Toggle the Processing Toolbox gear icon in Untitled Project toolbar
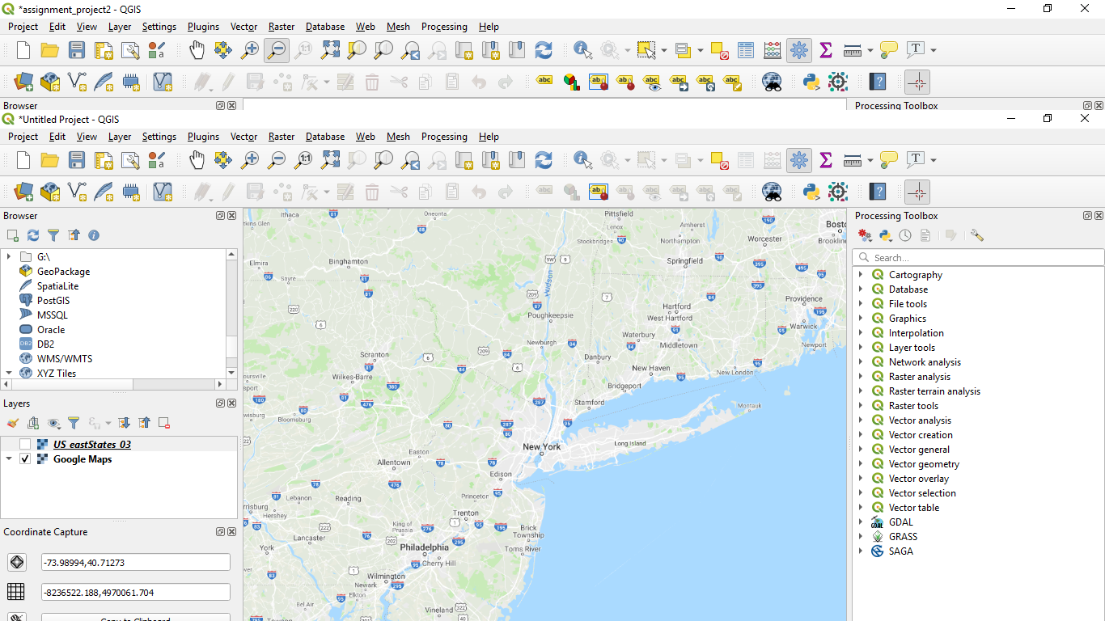Image resolution: width=1105 pixels, height=621 pixels. coord(799,160)
